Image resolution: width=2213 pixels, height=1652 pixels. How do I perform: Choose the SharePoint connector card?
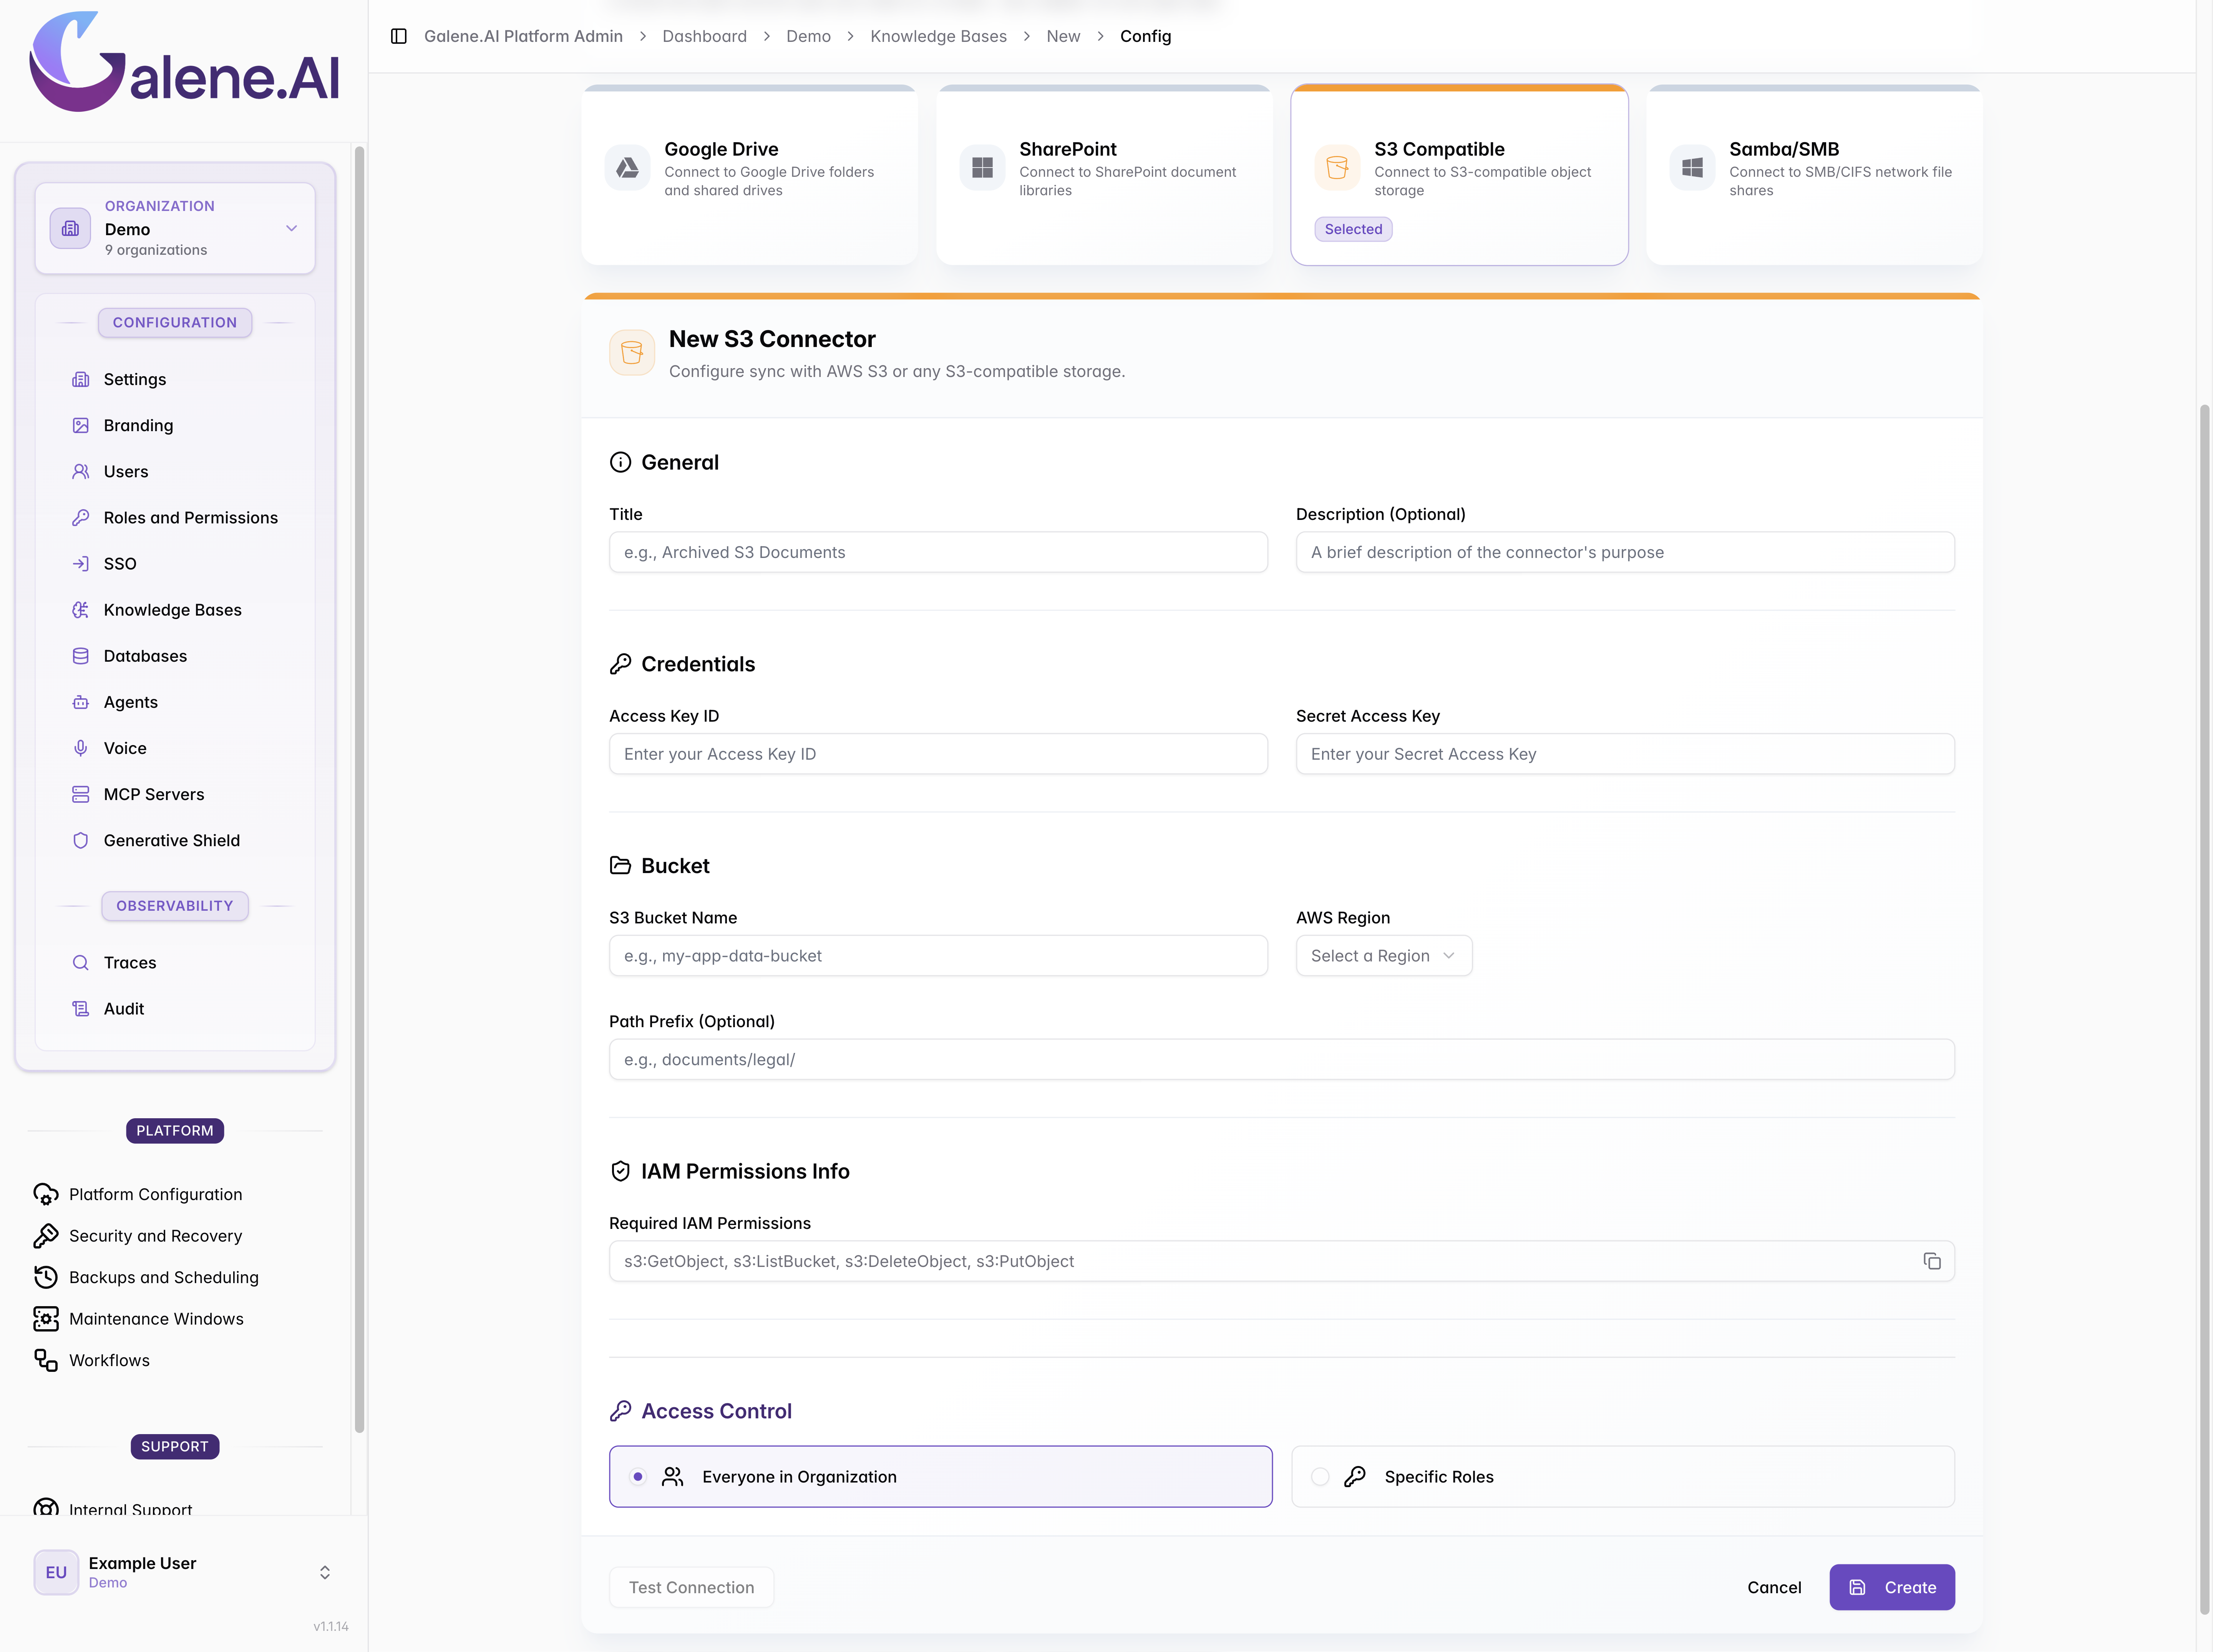(1105, 175)
